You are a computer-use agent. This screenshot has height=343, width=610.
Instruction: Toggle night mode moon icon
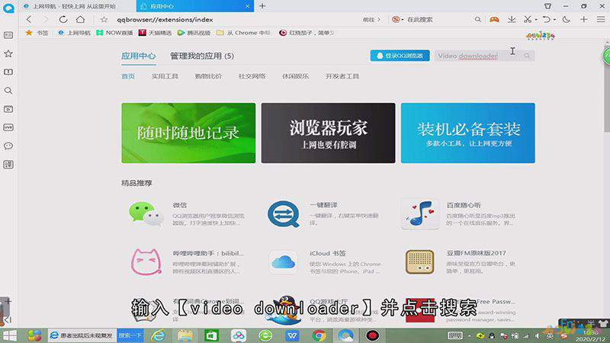(567, 20)
